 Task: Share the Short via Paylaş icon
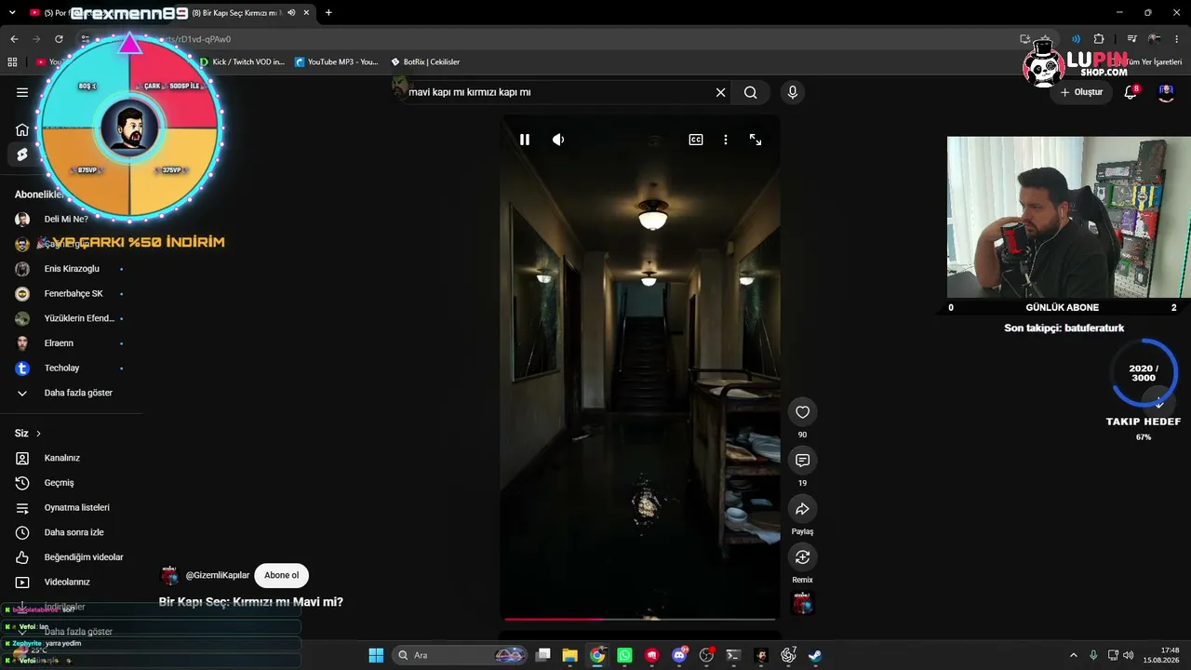click(x=802, y=509)
